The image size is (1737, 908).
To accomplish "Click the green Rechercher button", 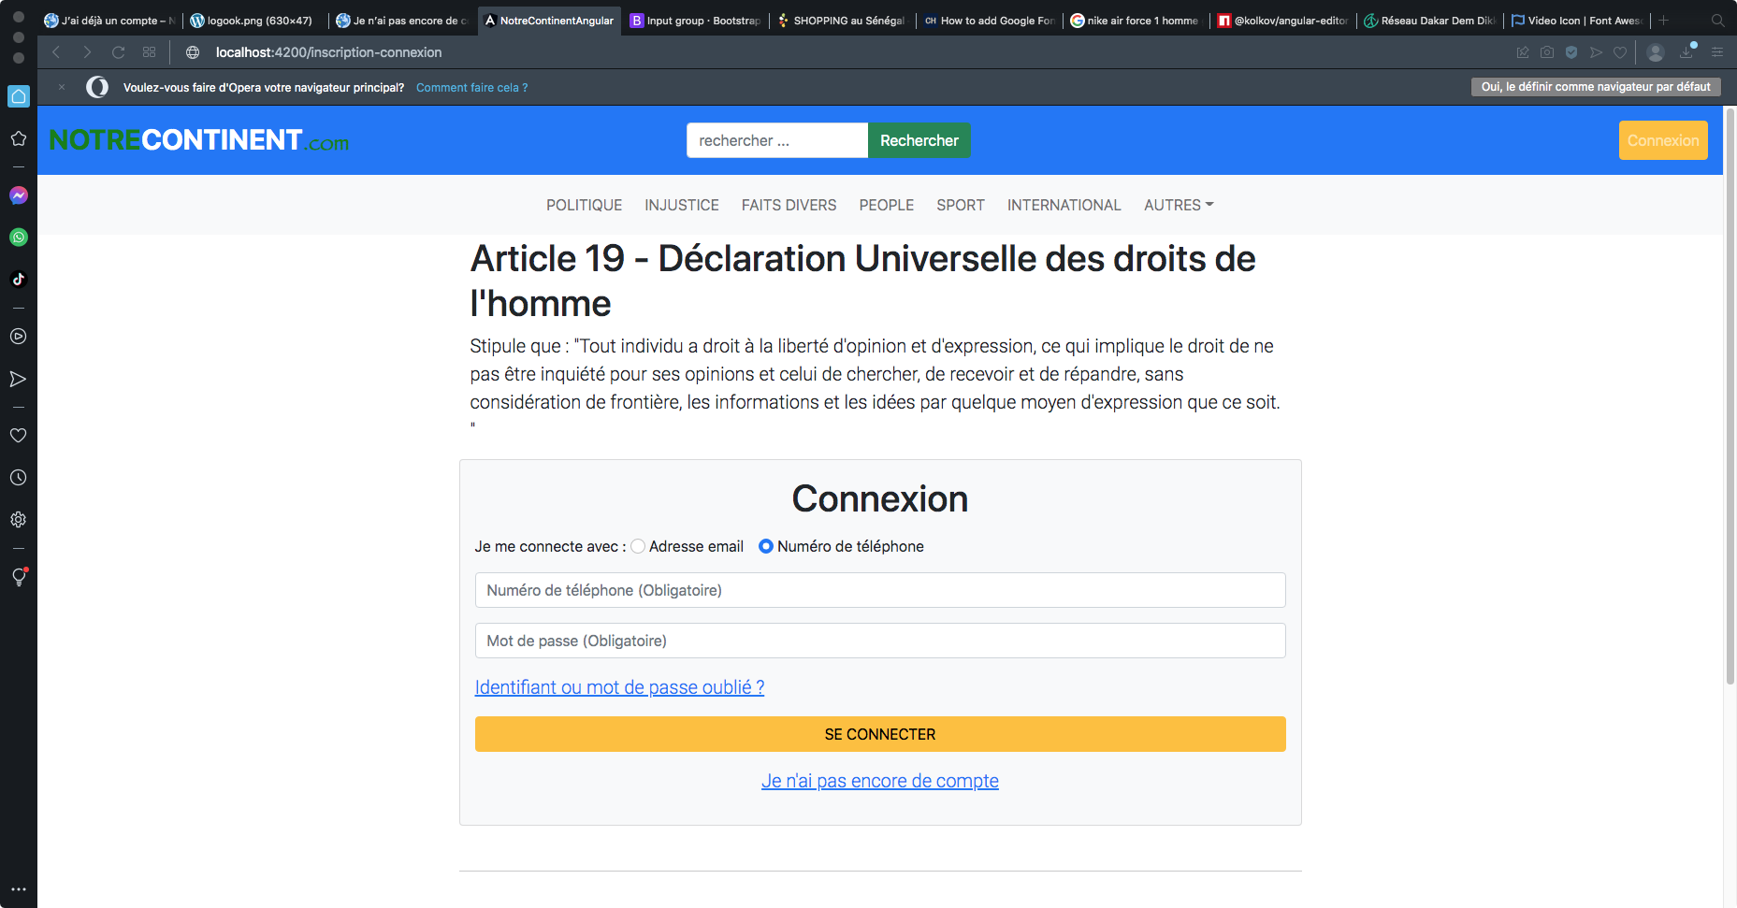I will (x=919, y=140).
